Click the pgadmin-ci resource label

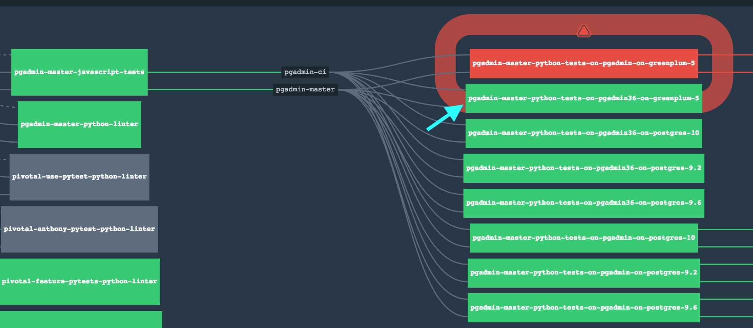(x=305, y=72)
